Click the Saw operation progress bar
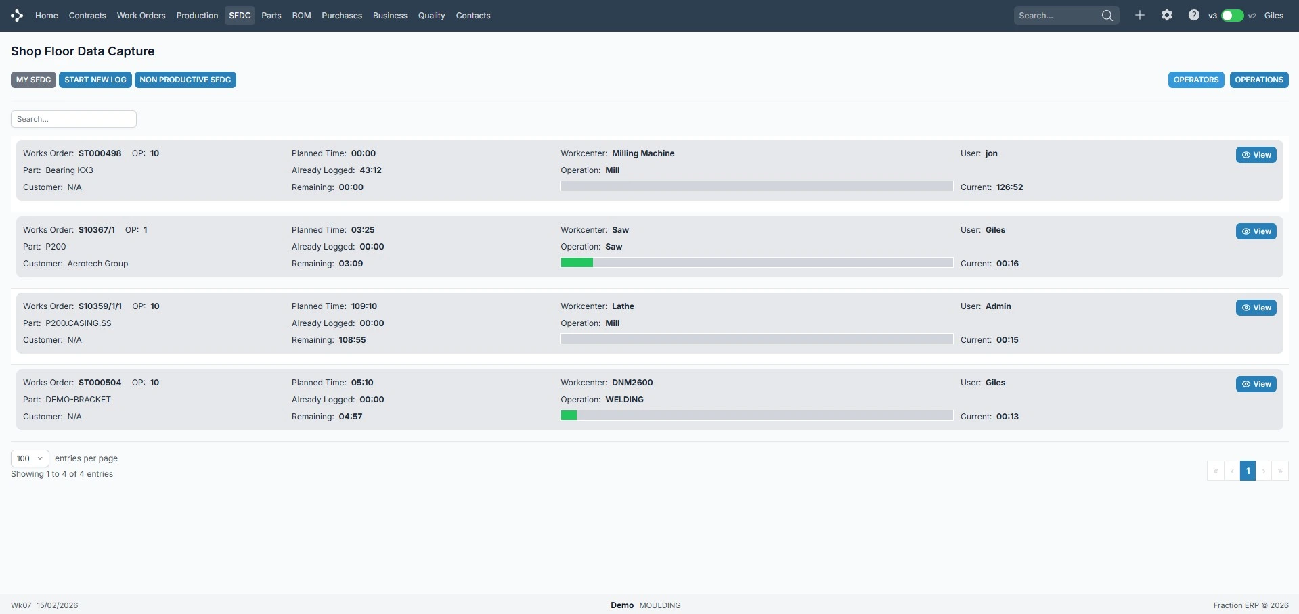Image resolution: width=1299 pixels, height=614 pixels. pyautogui.click(x=756, y=262)
